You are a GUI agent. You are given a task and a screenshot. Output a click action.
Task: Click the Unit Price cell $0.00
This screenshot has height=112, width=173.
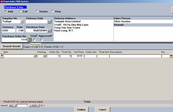point(77,56)
